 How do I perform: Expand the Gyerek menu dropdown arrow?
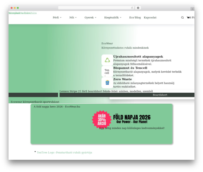95,17
